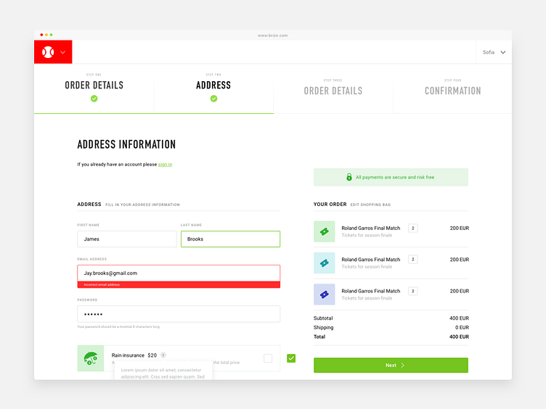Tick the empty rain insurance checkbox
The width and height of the screenshot is (546, 409).
(x=268, y=358)
